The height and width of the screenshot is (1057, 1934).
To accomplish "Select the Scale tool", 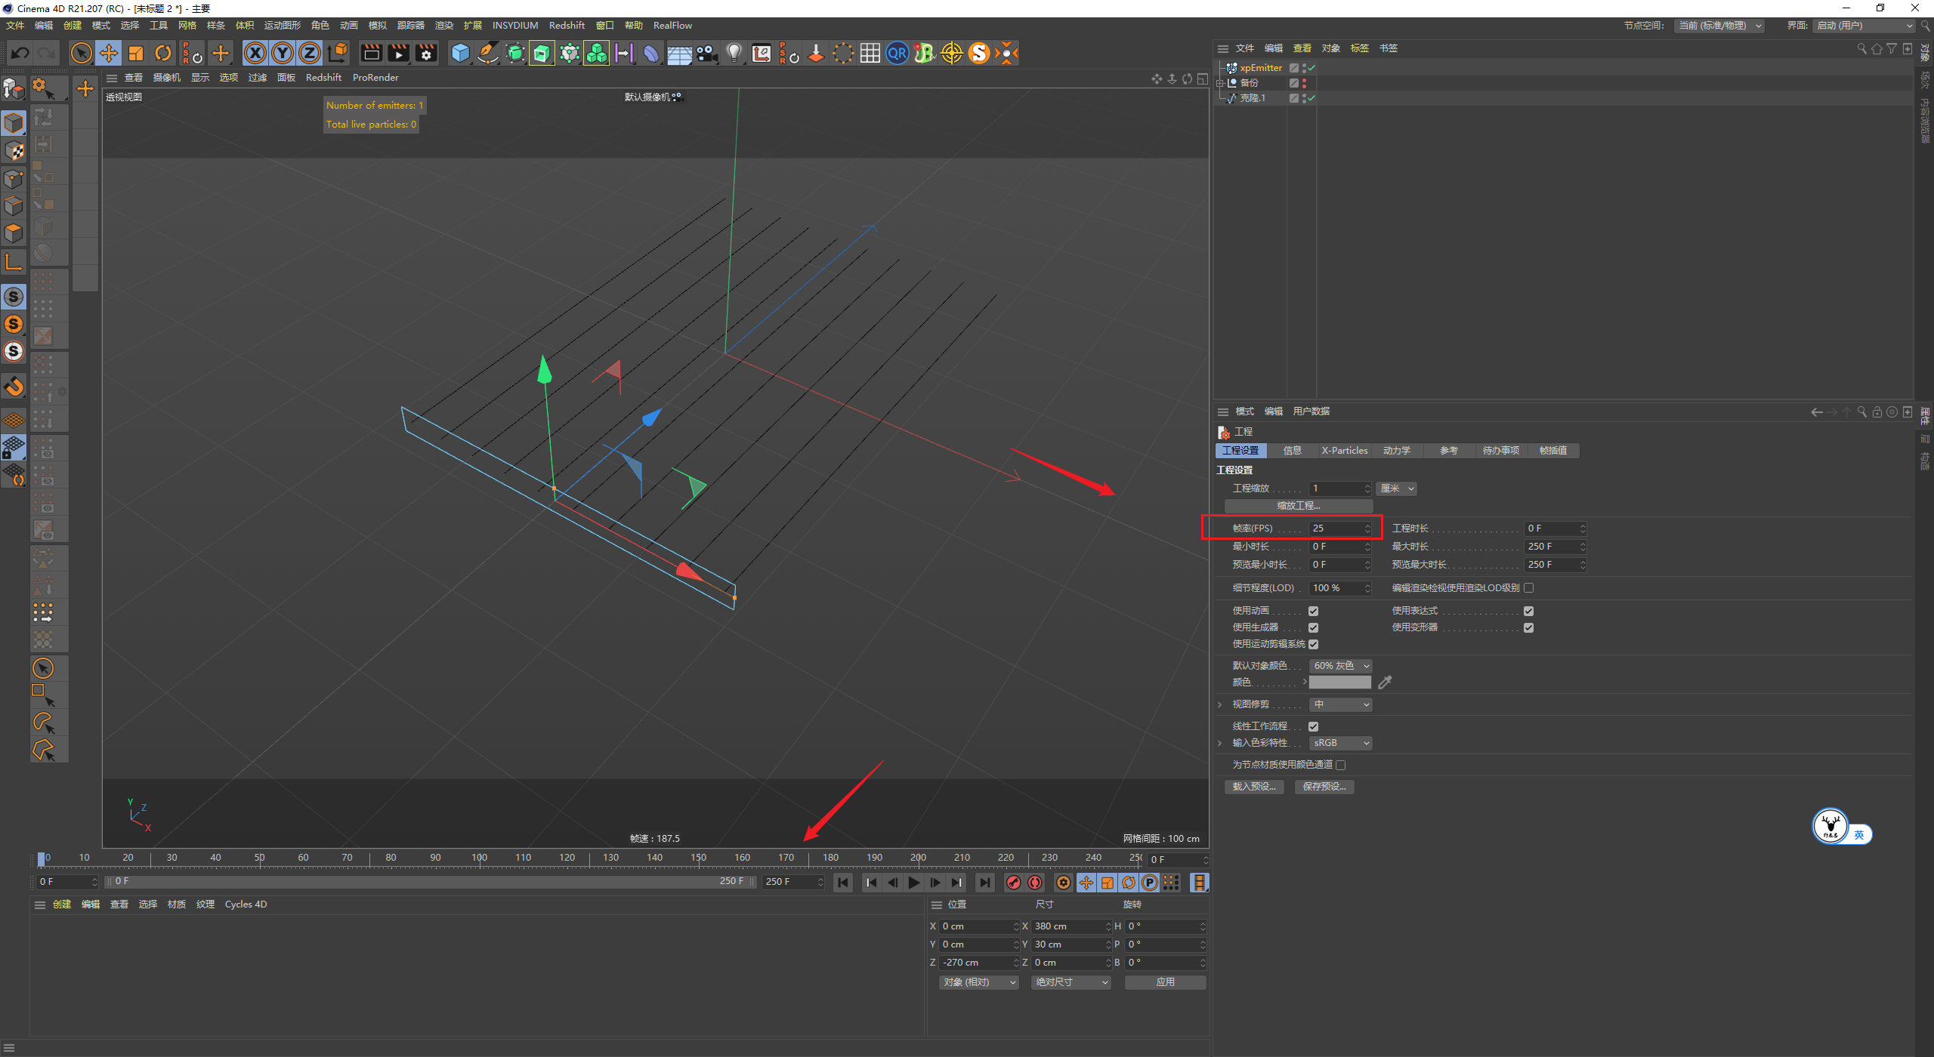I will [136, 53].
